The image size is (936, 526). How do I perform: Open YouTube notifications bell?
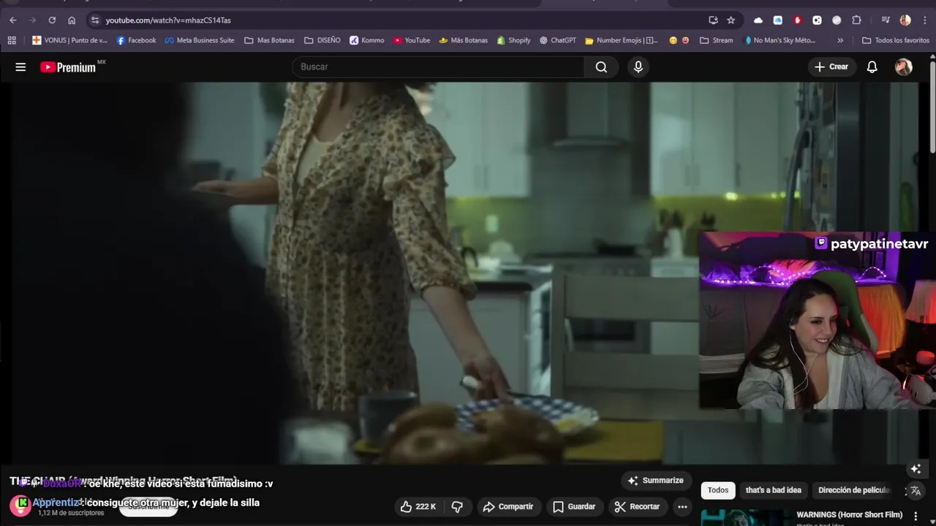[x=872, y=66]
